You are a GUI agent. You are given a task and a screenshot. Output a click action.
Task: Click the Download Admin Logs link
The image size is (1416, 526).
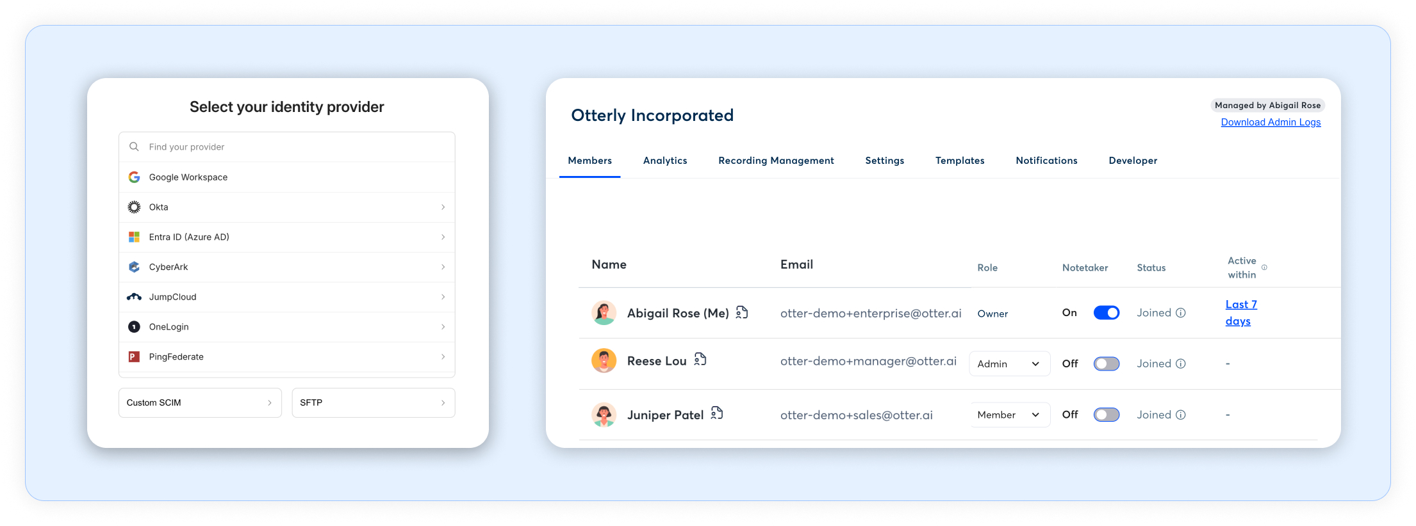click(1270, 122)
